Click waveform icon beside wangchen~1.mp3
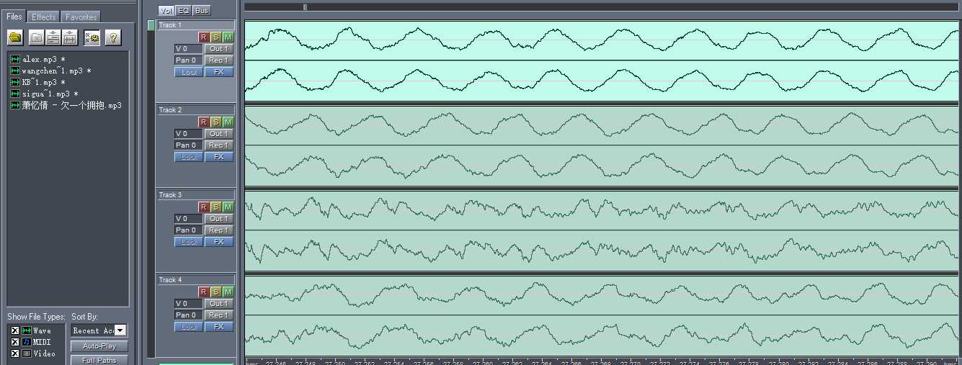 (x=15, y=71)
